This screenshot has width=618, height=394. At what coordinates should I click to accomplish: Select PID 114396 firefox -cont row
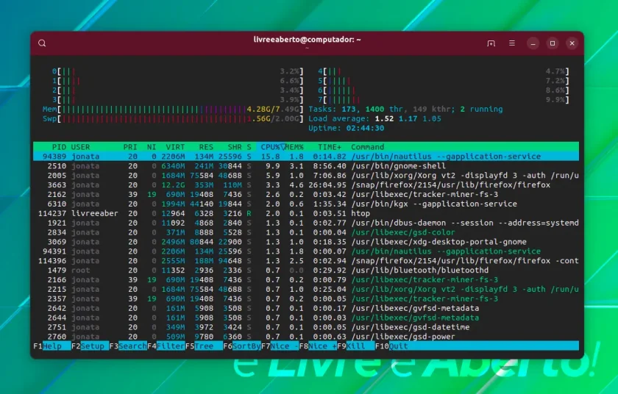click(x=306, y=260)
